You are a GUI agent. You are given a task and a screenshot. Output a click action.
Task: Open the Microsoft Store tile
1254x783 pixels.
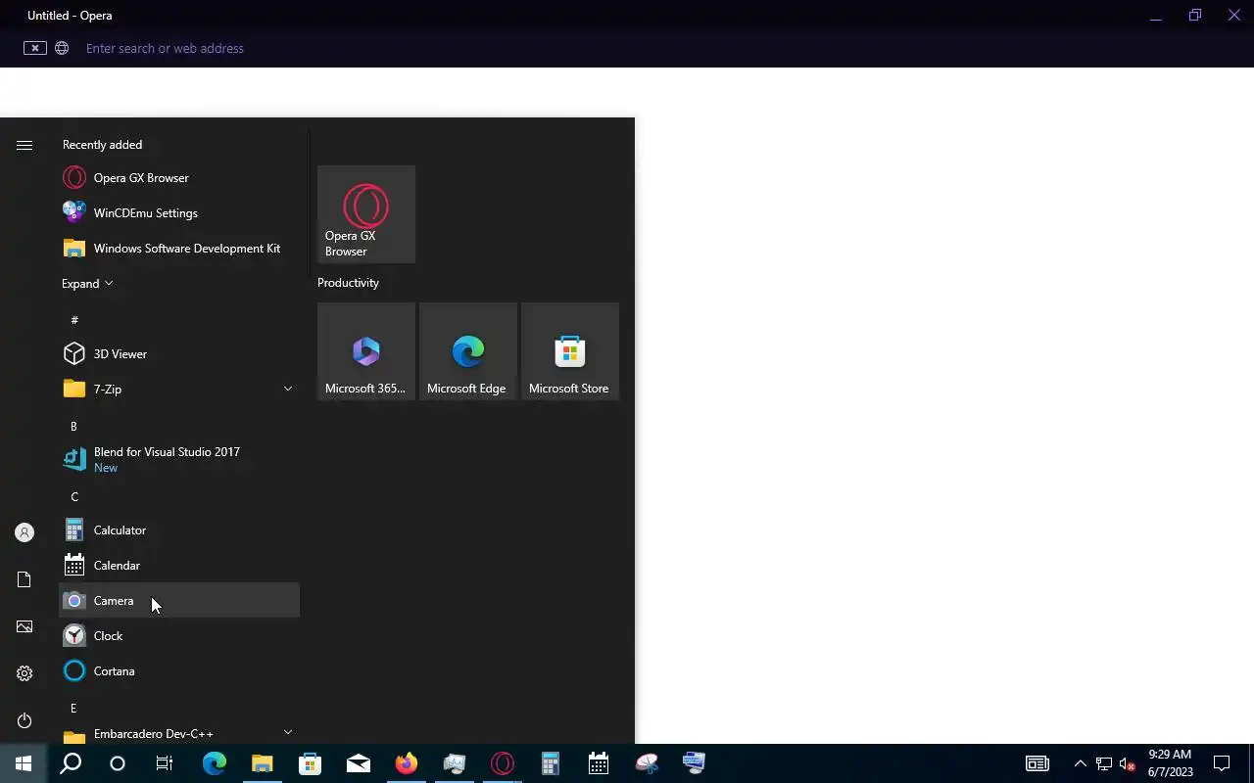[x=570, y=351]
